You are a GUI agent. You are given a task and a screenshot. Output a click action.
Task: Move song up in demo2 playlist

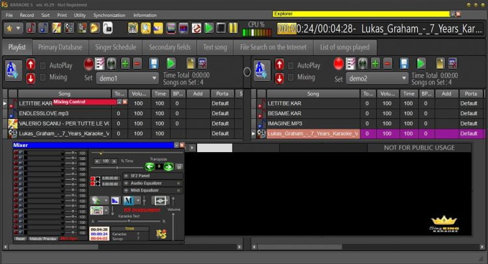coord(280,64)
